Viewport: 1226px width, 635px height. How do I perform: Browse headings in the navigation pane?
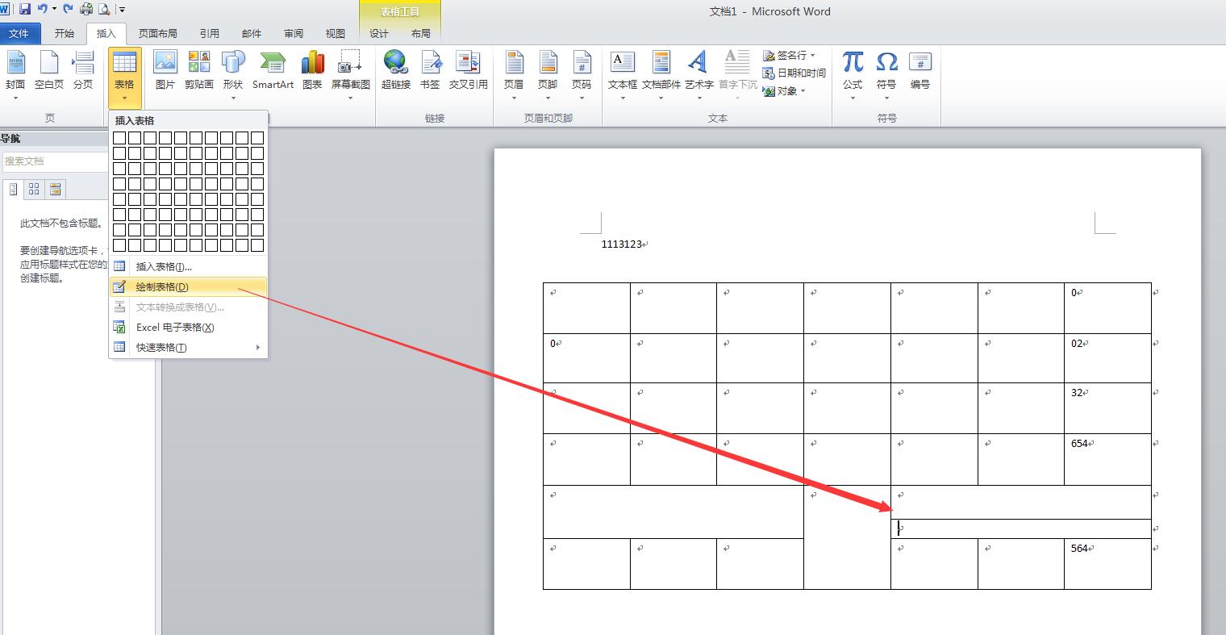13,189
